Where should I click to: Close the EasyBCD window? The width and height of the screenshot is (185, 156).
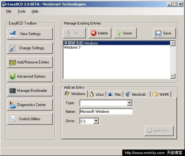180,4
